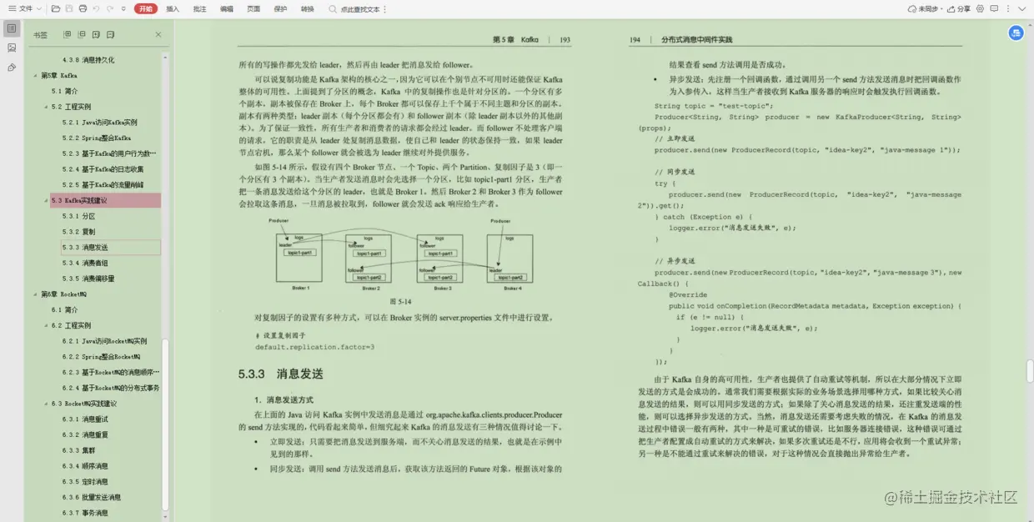The width and height of the screenshot is (1034, 522).
Task: Click the open folder icon in toolbar
Action: (56, 8)
